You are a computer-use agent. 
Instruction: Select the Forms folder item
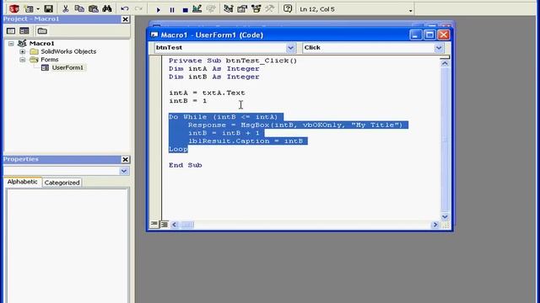(x=50, y=60)
